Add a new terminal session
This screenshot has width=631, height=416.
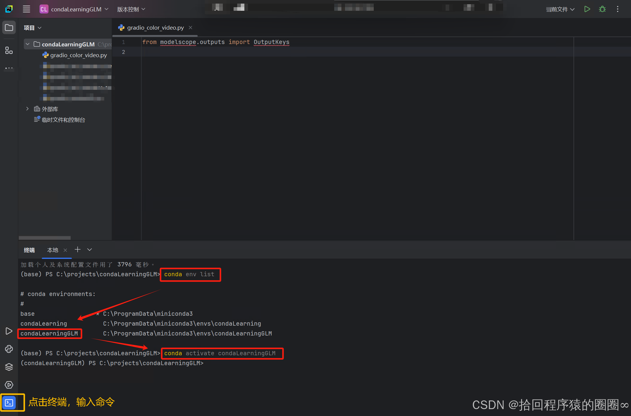coord(78,250)
